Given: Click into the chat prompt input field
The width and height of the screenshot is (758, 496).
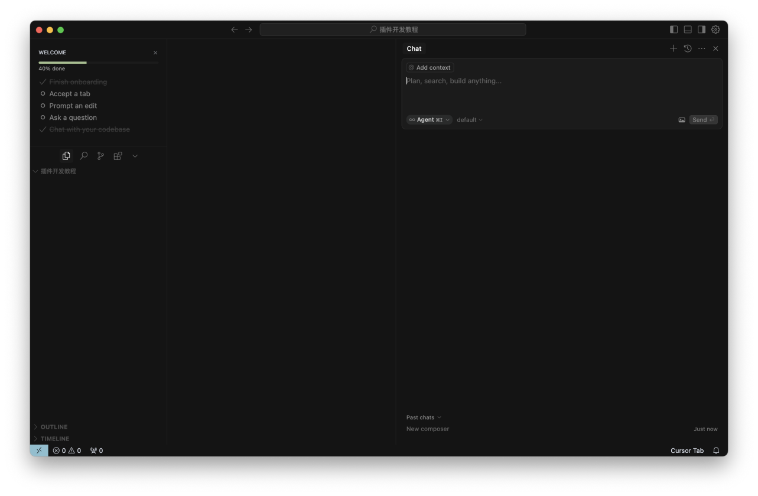Looking at the screenshot, I should pyautogui.click(x=561, y=94).
